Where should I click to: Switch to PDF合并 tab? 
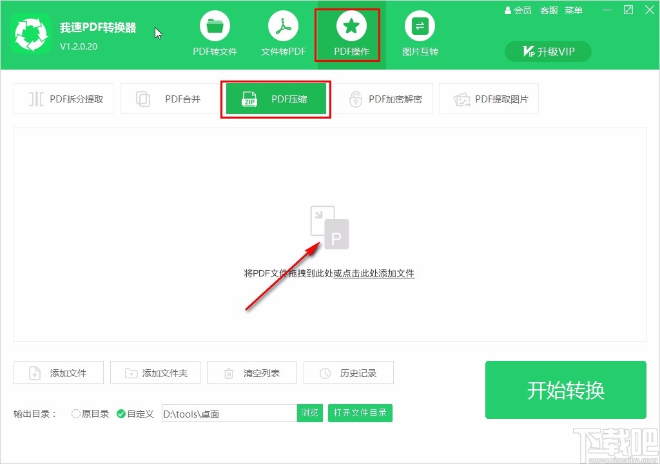pyautogui.click(x=170, y=99)
